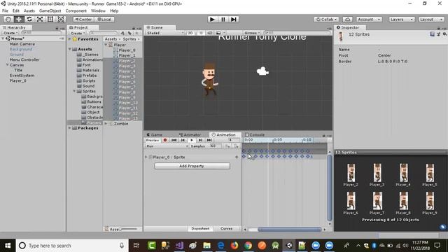Click the editor Step frame button

tap(234, 19)
